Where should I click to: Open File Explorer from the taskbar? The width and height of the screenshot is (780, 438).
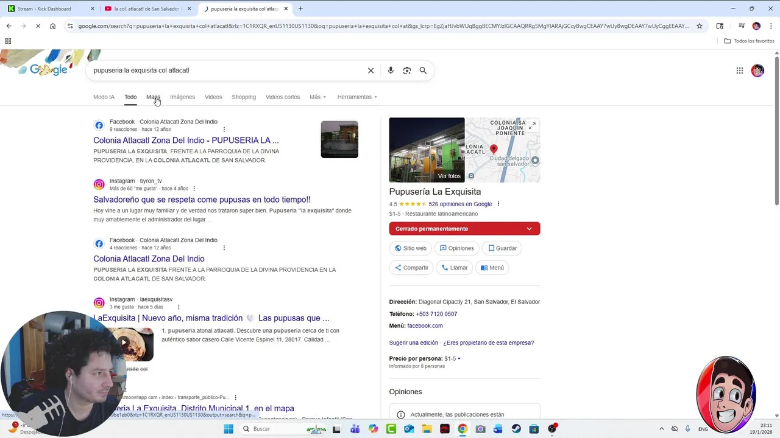(427, 429)
